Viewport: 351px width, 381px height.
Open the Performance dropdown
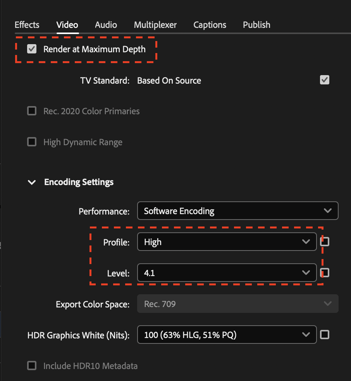point(237,211)
